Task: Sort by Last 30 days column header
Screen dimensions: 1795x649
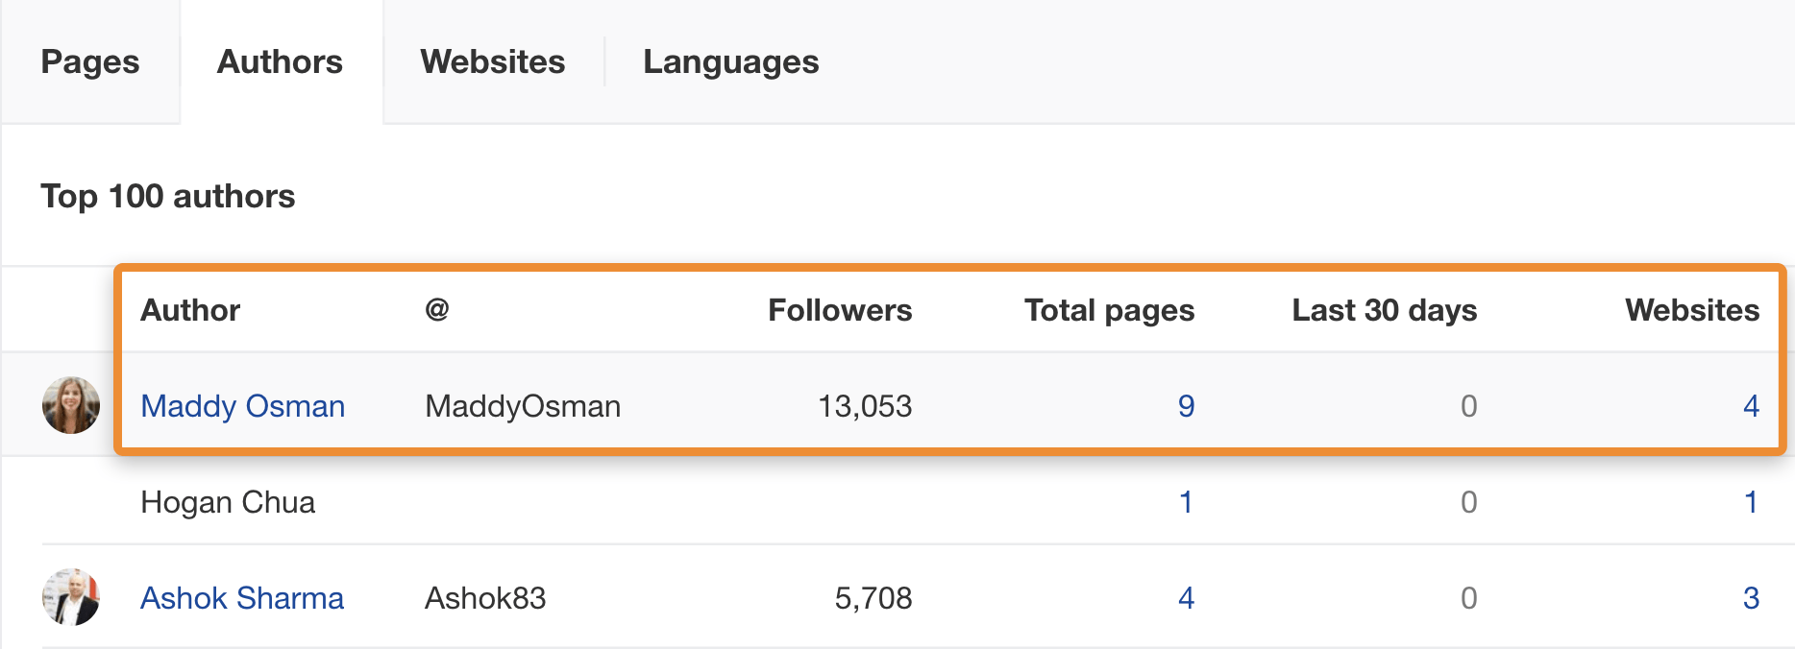Action: coord(1384,310)
